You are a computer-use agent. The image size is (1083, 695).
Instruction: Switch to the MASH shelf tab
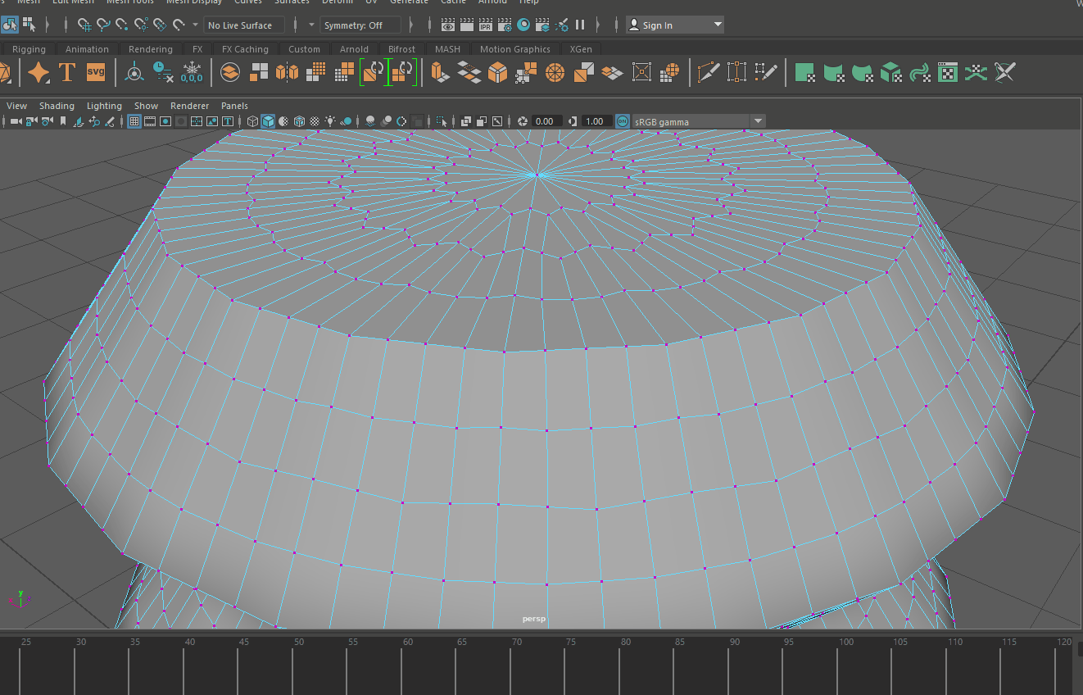[x=447, y=49]
